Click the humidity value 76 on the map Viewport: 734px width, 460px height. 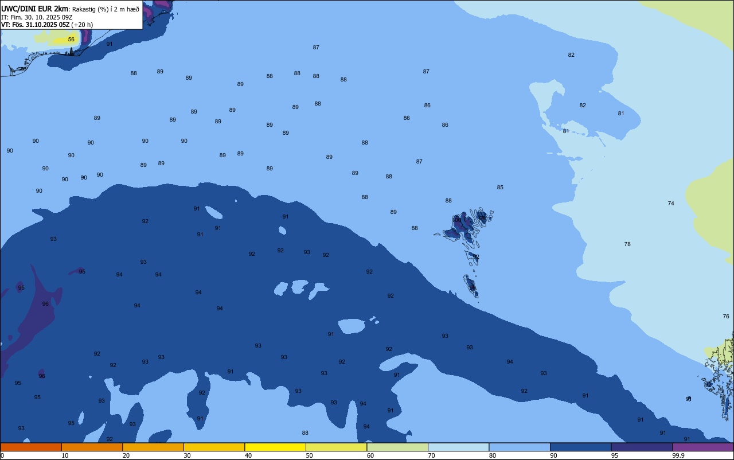pyautogui.click(x=726, y=317)
